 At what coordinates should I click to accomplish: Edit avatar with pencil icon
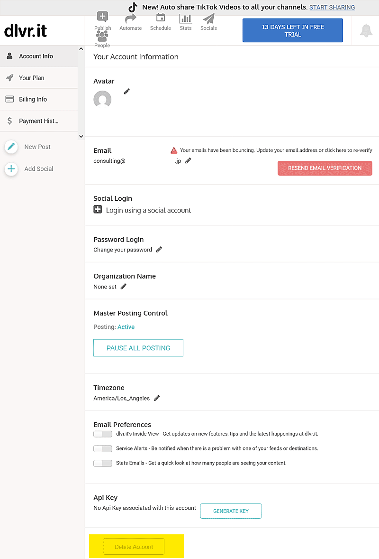pos(126,91)
